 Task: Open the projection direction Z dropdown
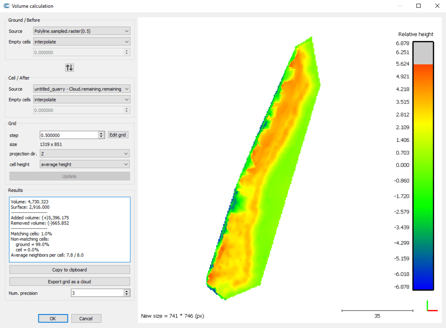[x=84, y=154]
